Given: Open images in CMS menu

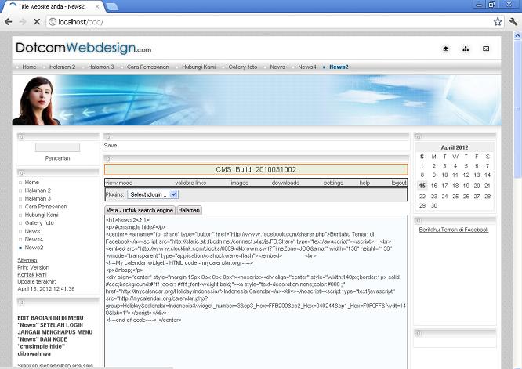Looking at the screenshot, I should (x=240, y=183).
